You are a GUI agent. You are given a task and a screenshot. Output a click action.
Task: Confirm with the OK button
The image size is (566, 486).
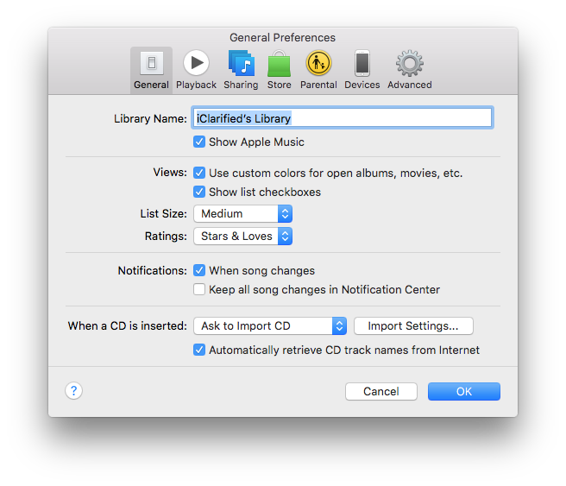coord(464,391)
